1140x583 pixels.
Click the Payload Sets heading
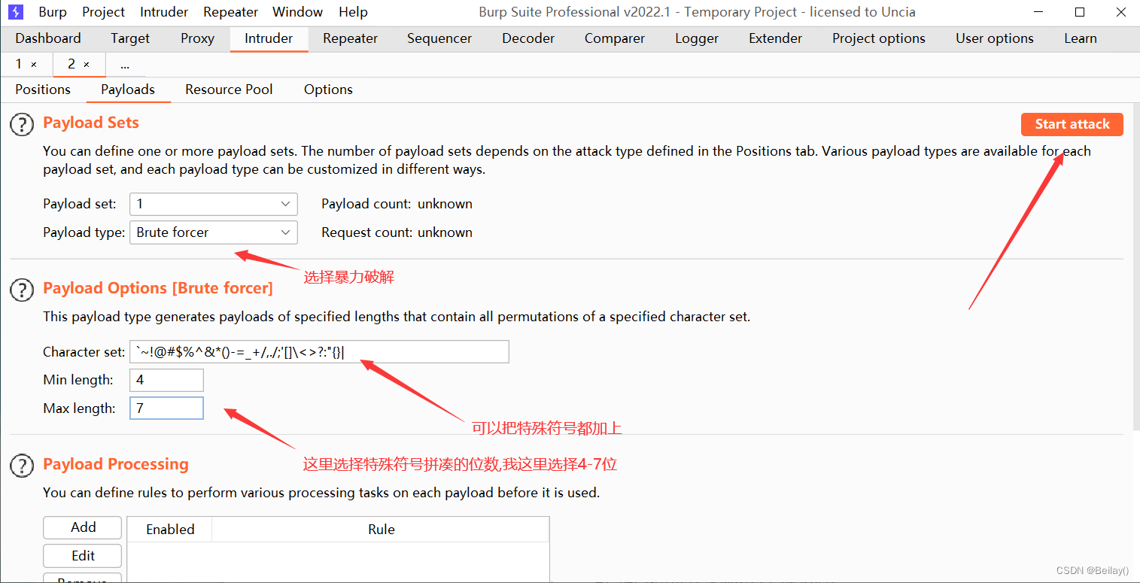click(91, 123)
